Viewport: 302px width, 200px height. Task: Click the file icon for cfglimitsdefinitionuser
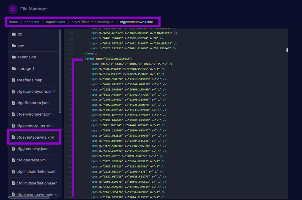click(x=13, y=183)
